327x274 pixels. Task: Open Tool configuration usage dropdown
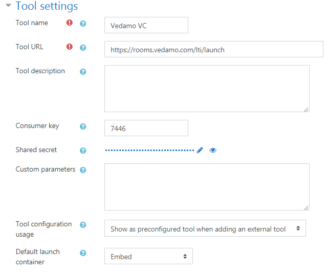[x=205, y=229]
